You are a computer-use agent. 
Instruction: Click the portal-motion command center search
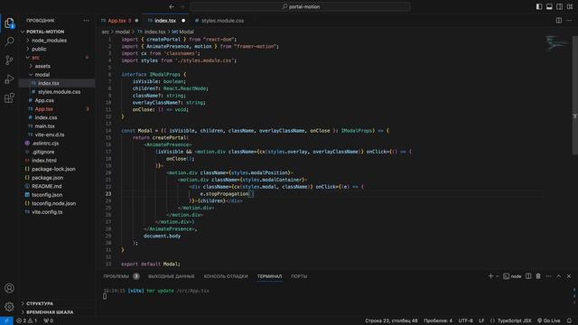(x=301, y=6)
